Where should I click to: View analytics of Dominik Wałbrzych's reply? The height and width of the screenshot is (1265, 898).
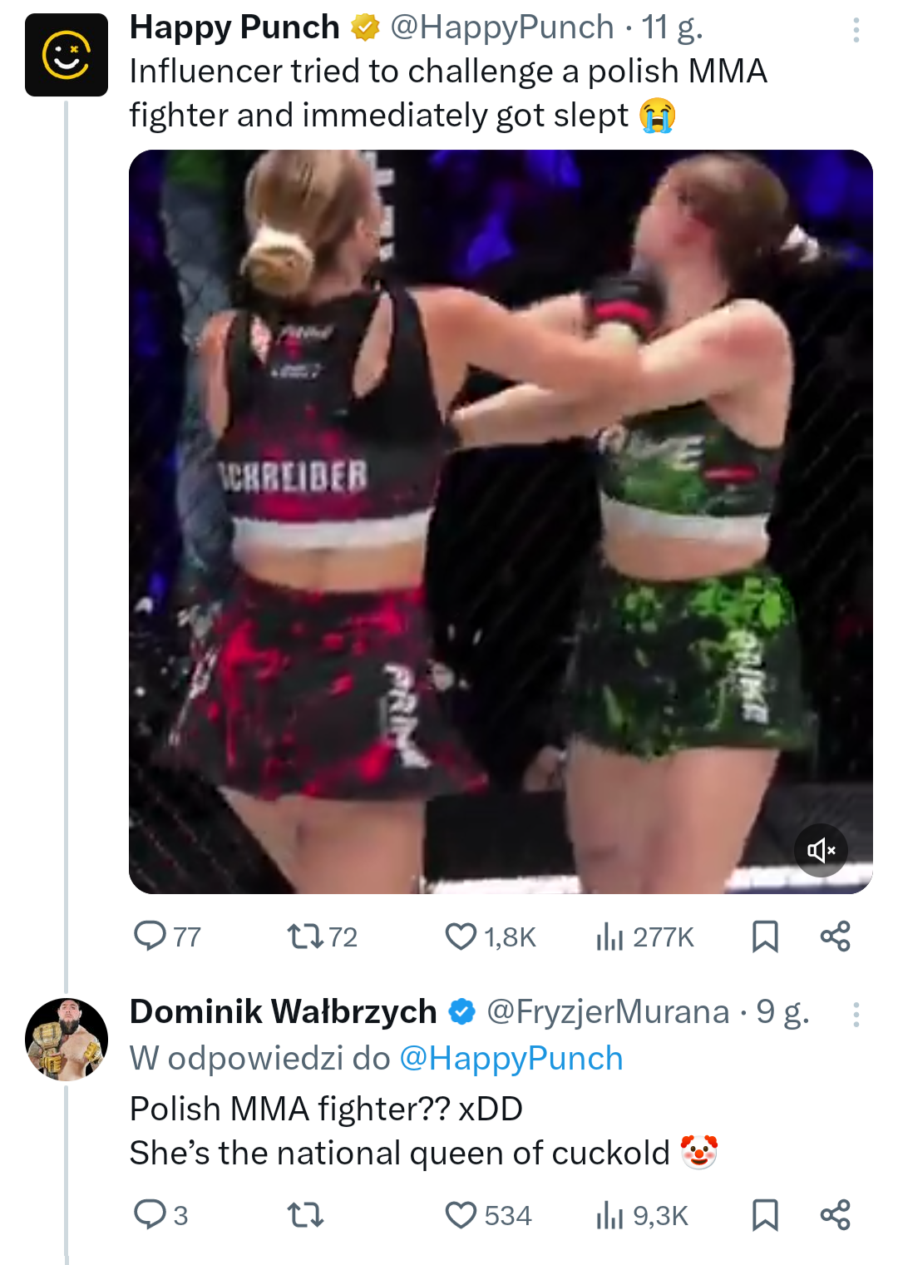(609, 1215)
